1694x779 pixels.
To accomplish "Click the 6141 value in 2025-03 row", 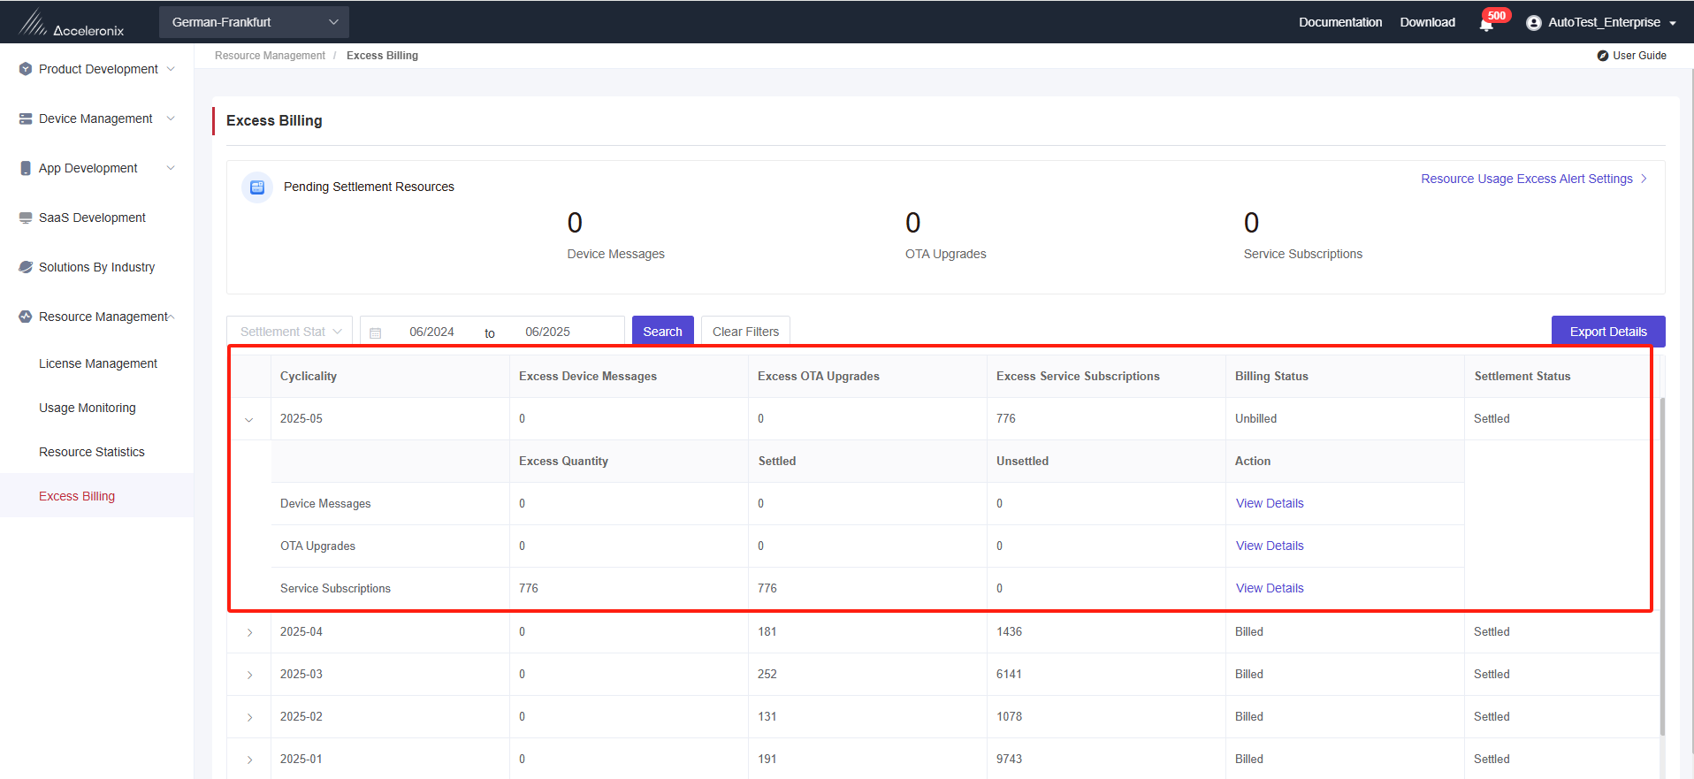I will [x=1009, y=674].
